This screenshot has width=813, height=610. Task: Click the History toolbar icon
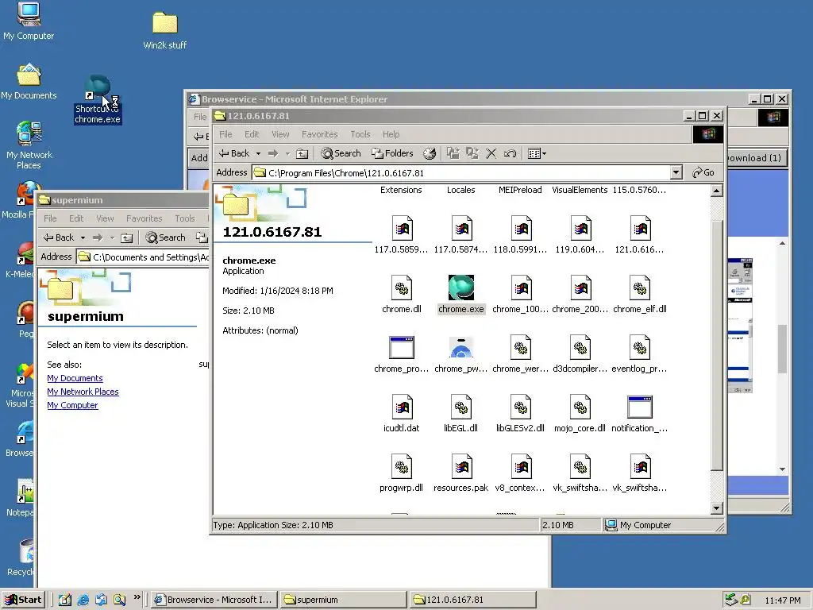430,153
